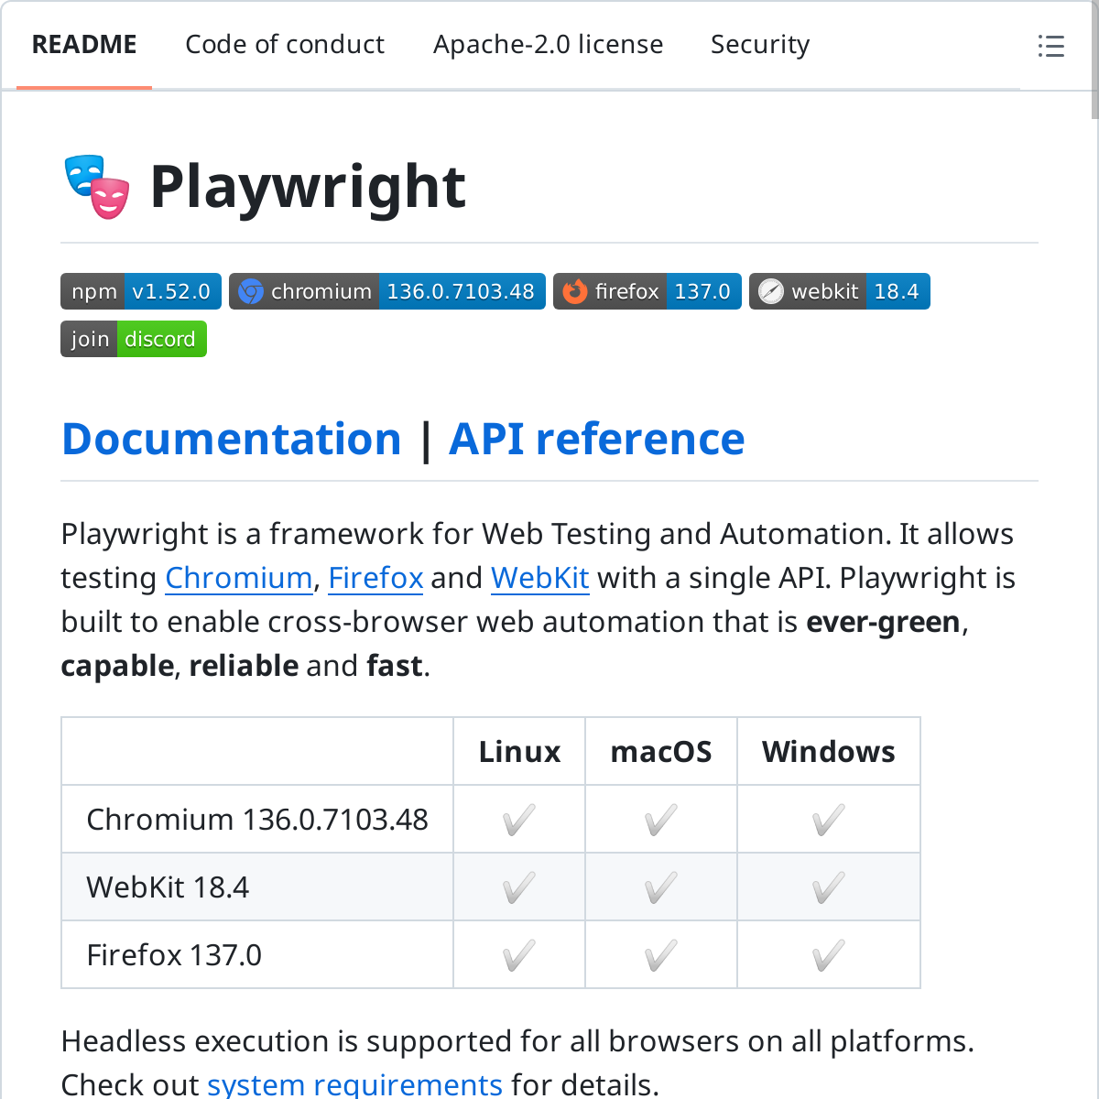Click the vertical scrollbar thumb at right edge
This screenshot has width=1099, height=1099.
click(x=1094, y=60)
